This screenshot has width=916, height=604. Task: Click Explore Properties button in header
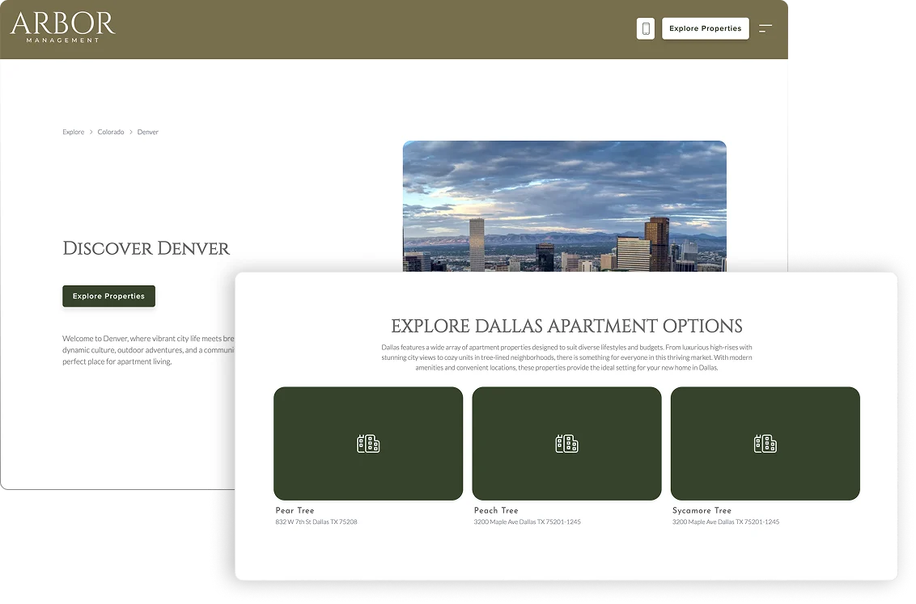705,28
